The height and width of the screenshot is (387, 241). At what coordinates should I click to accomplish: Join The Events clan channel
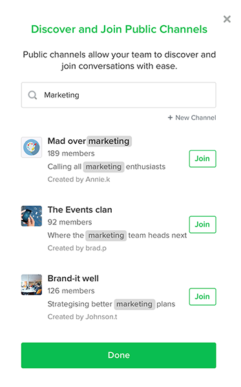pos(202,224)
